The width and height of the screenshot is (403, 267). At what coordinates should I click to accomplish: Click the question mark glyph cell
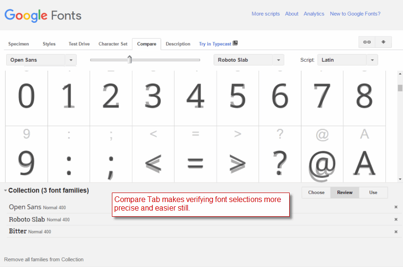click(x=280, y=154)
